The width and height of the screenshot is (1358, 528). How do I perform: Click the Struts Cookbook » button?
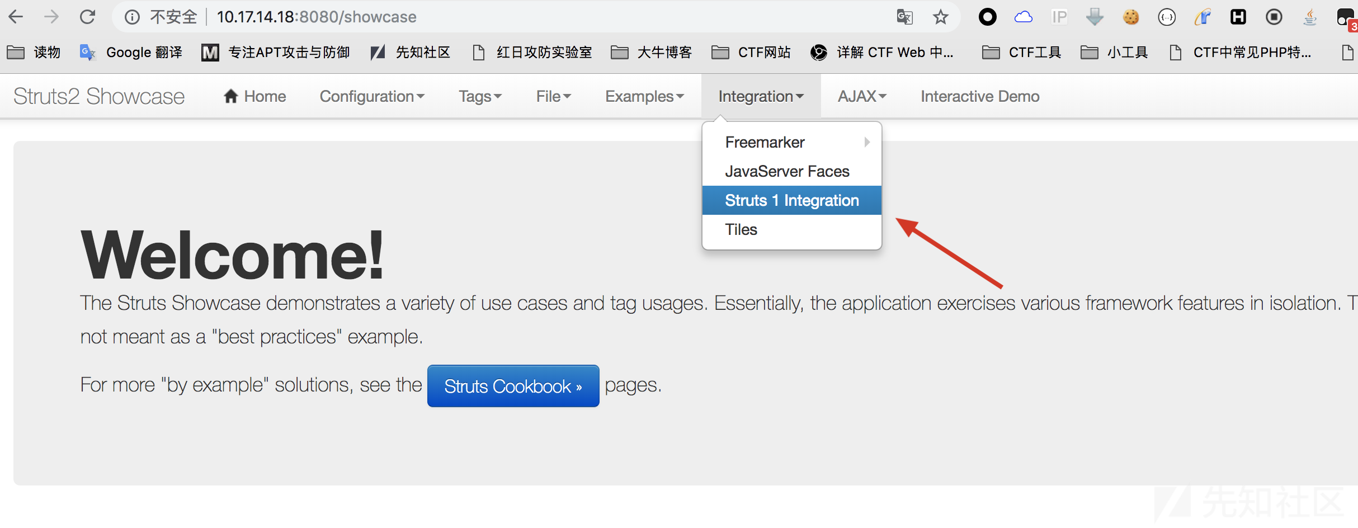513,386
